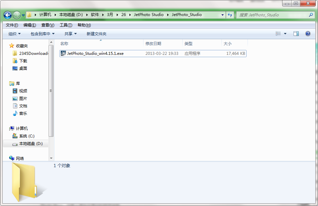Expand chevron after 软件 in breadcrumb
This screenshot has width=318, height=206.
coord(103,15)
